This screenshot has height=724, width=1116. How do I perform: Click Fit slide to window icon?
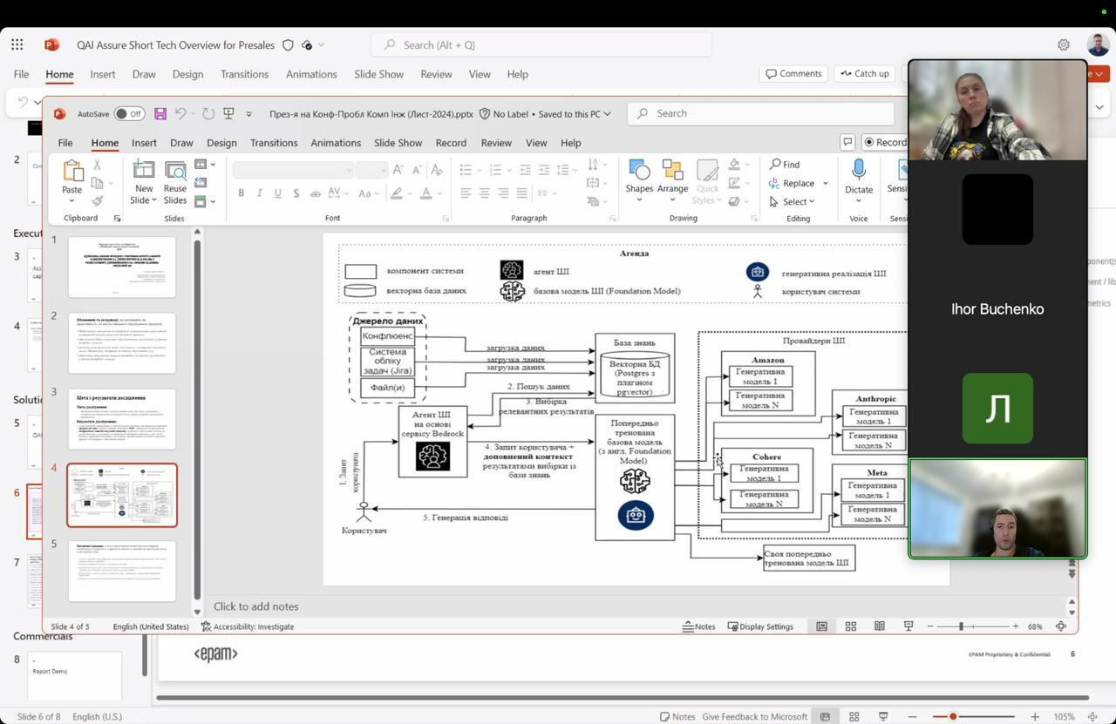[x=1061, y=626]
